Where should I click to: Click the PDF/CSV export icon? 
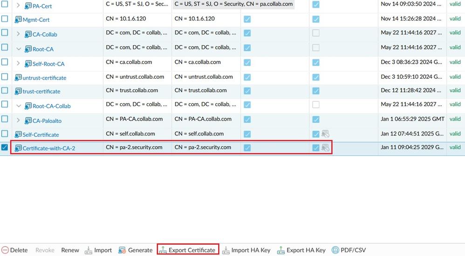tap(335, 250)
